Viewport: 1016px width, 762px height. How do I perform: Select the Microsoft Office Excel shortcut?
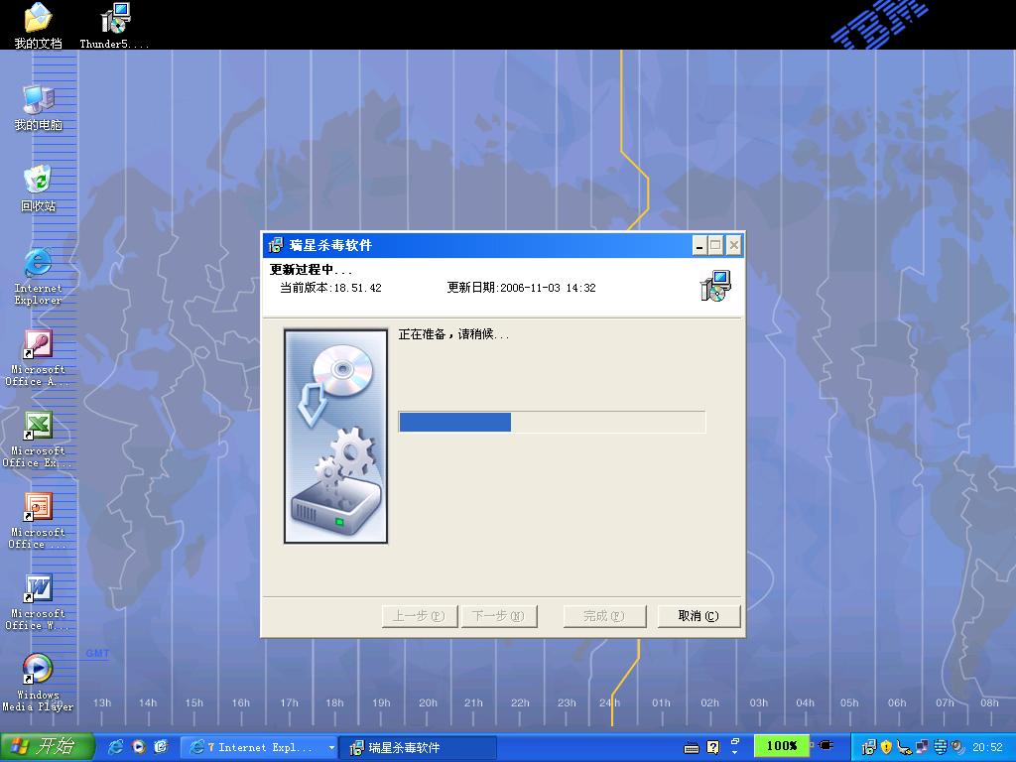[39, 440]
